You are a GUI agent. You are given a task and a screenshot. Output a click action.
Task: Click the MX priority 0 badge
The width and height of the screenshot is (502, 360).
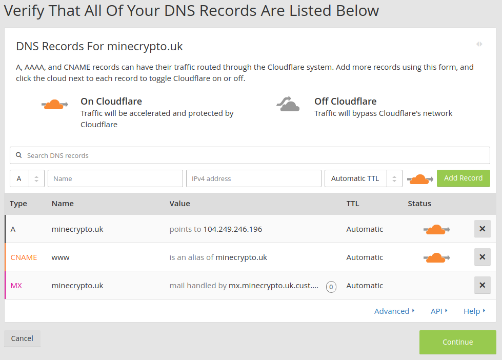coord(331,287)
